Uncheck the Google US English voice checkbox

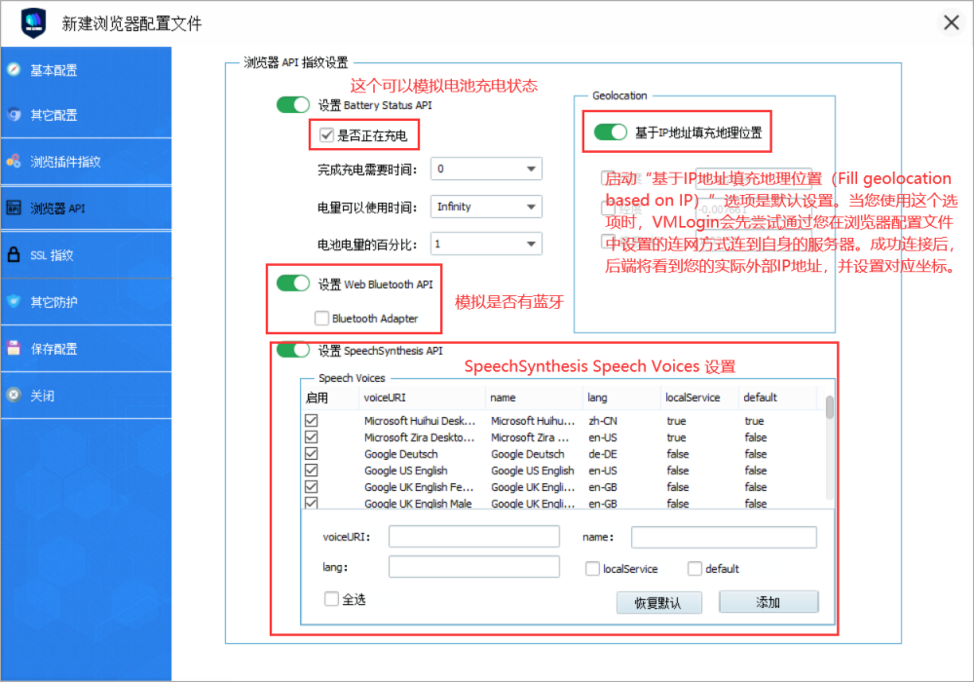[312, 471]
